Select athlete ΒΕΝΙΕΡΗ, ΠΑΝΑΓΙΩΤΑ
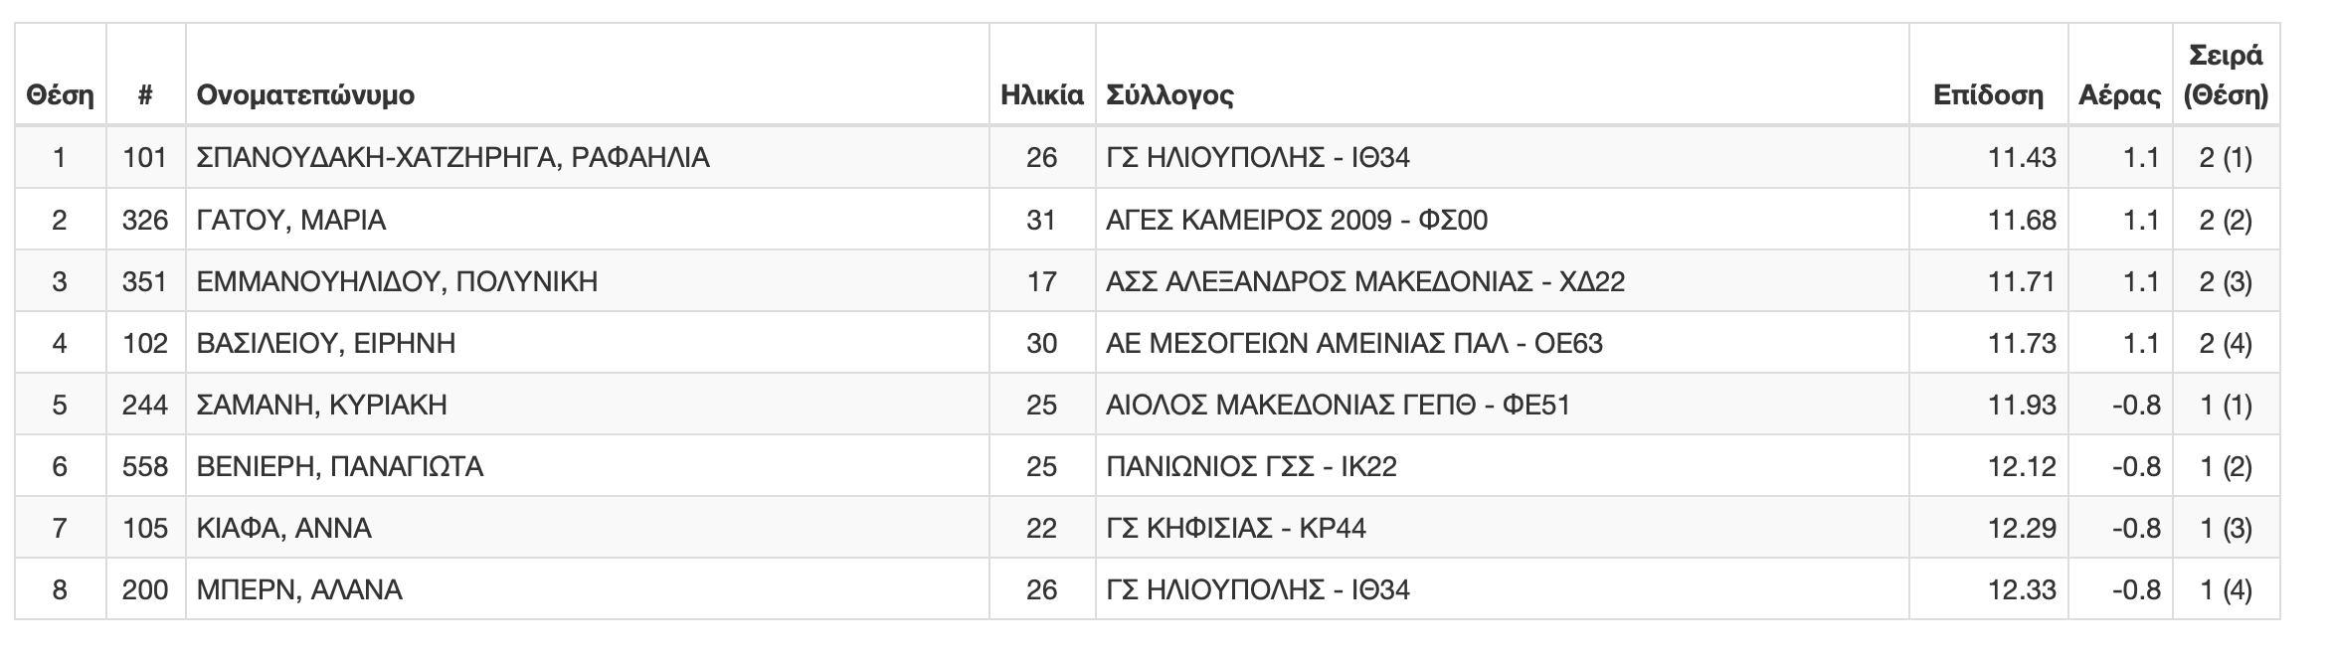2333x658 pixels. [x=340, y=466]
